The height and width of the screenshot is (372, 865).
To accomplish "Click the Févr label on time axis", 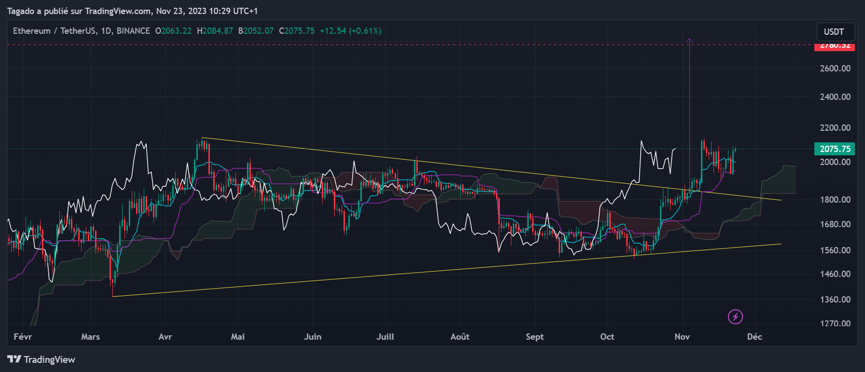I will (23, 337).
